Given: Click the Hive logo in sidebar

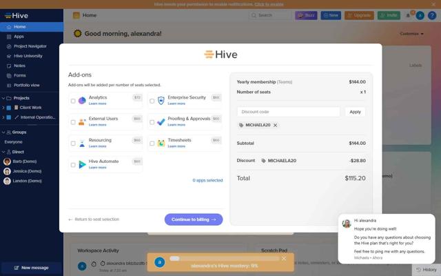Looking at the screenshot, I should click(17, 15).
